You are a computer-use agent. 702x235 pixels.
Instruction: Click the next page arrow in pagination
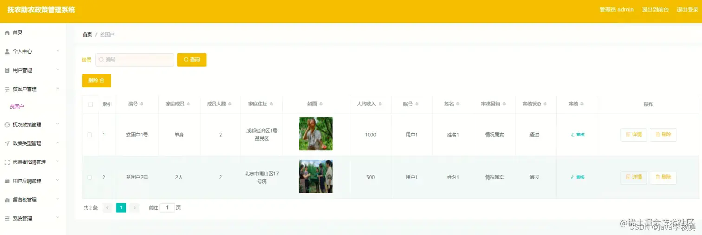(x=134, y=208)
